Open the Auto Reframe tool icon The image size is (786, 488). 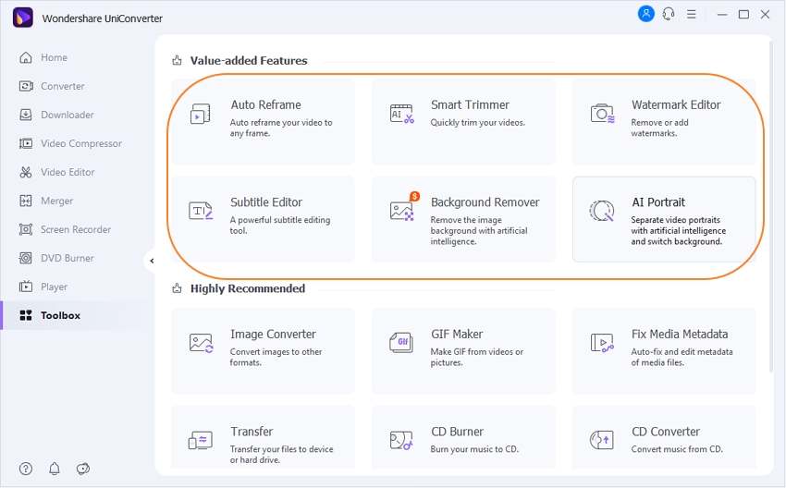(200, 114)
